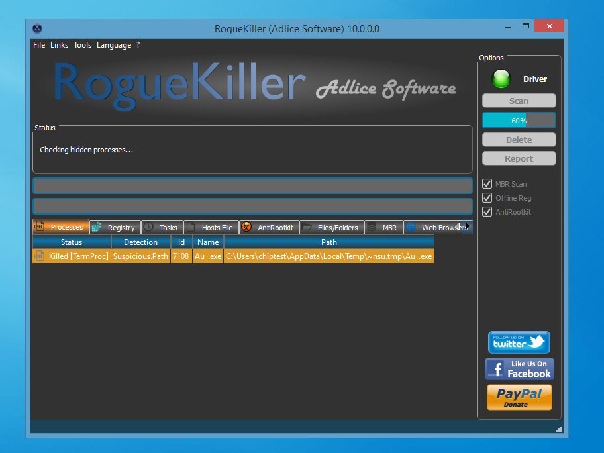
Task: Click the Tasks tab clock icon
Action: point(148,227)
